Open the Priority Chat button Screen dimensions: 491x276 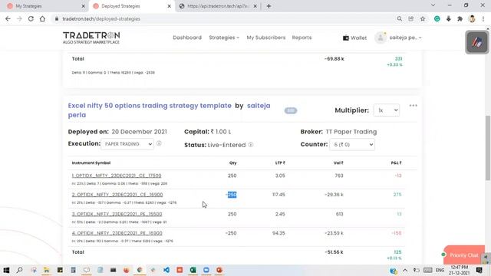coord(464,255)
